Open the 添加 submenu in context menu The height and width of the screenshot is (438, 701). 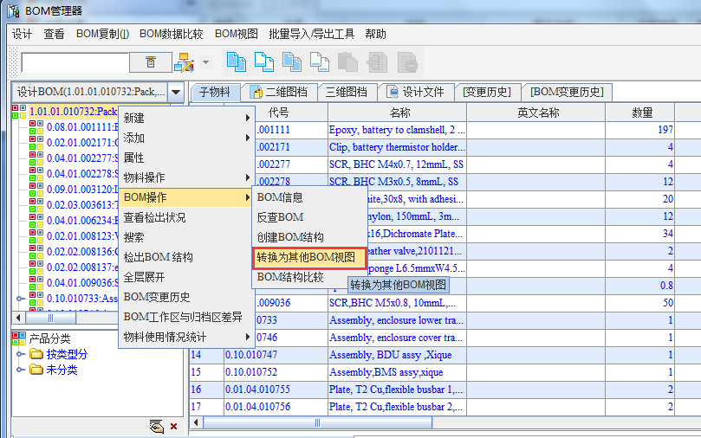tap(186, 138)
